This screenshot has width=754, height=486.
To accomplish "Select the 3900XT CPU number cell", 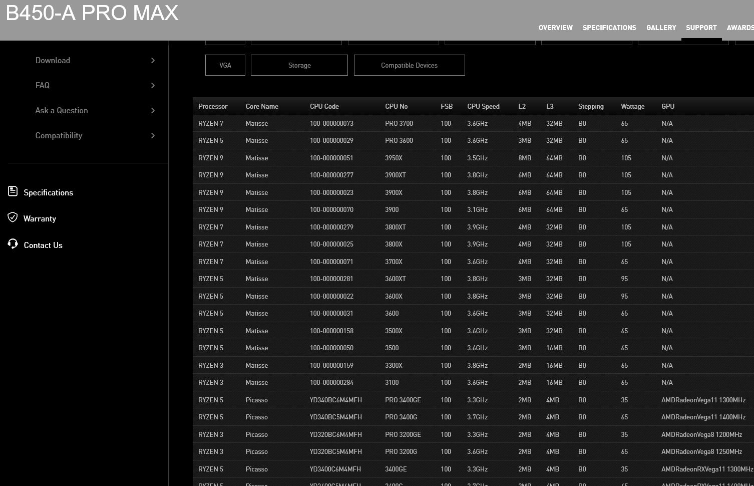I will pos(396,175).
